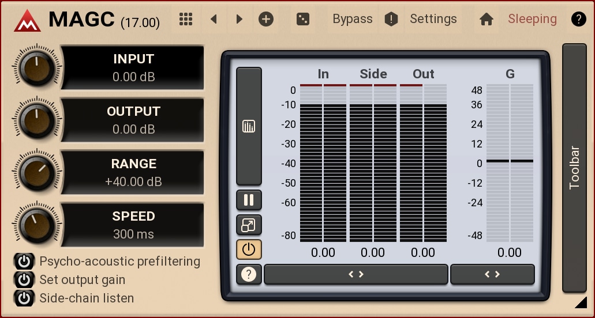The width and height of the screenshot is (595, 318).
Task: Expand the wide meter width arrows bar
Action: [355, 274]
